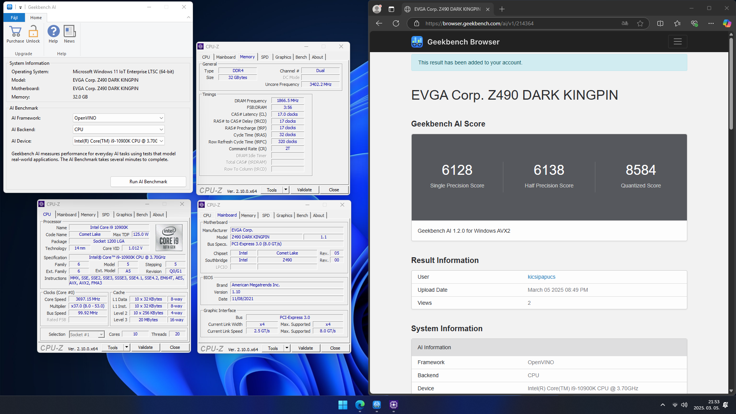Open Browser essentials heart icon
This screenshot has width=736, height=414.
point(694,23)
